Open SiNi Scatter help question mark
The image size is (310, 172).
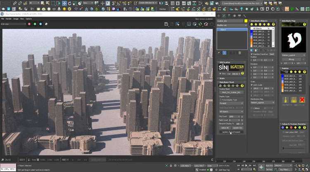tap(242, 73)
